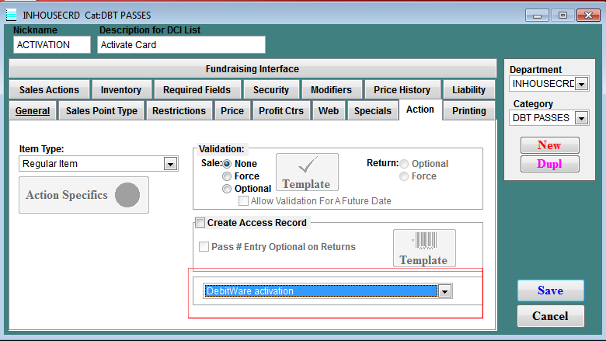Save the item settings
Screen dimensions: 606x341
tap(550, 291)
